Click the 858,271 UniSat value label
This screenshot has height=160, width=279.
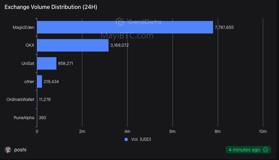pyautogui.click(x=65, y=64)
